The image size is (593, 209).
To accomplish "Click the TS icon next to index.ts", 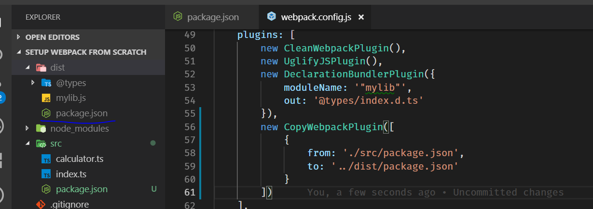I will 46,174.
